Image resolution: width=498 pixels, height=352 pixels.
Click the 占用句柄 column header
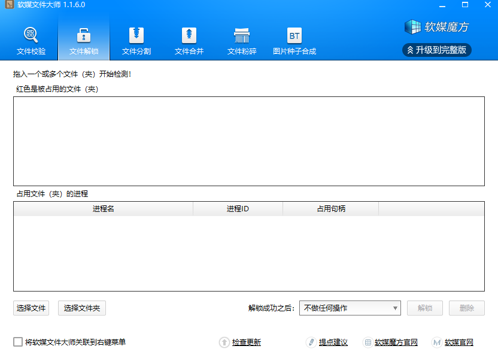coord(330,209)
